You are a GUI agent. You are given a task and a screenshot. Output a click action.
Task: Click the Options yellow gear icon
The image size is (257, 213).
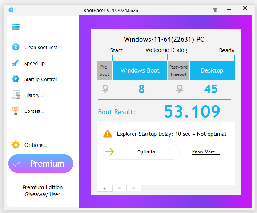[16, 145]
